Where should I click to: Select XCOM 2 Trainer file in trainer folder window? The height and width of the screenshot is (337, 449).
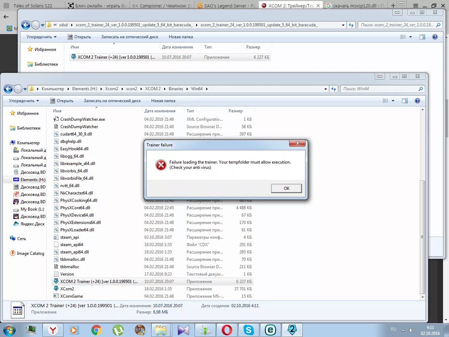click(170, 57)
